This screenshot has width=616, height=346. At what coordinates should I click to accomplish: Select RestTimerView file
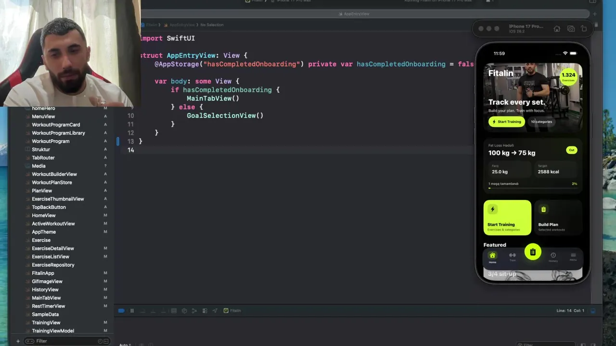(48, 306)
